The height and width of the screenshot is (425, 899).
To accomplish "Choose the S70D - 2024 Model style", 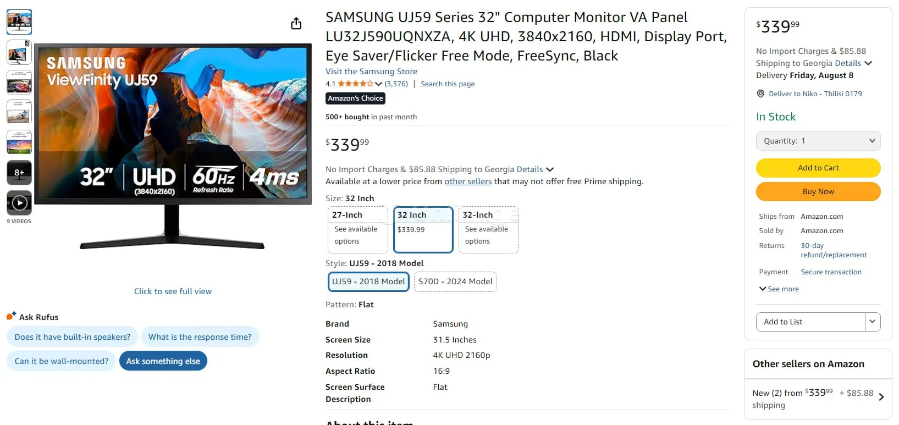I will point(455,282).
